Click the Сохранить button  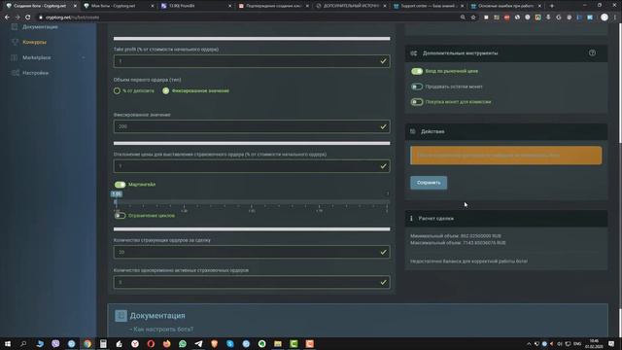coord(429,183)
